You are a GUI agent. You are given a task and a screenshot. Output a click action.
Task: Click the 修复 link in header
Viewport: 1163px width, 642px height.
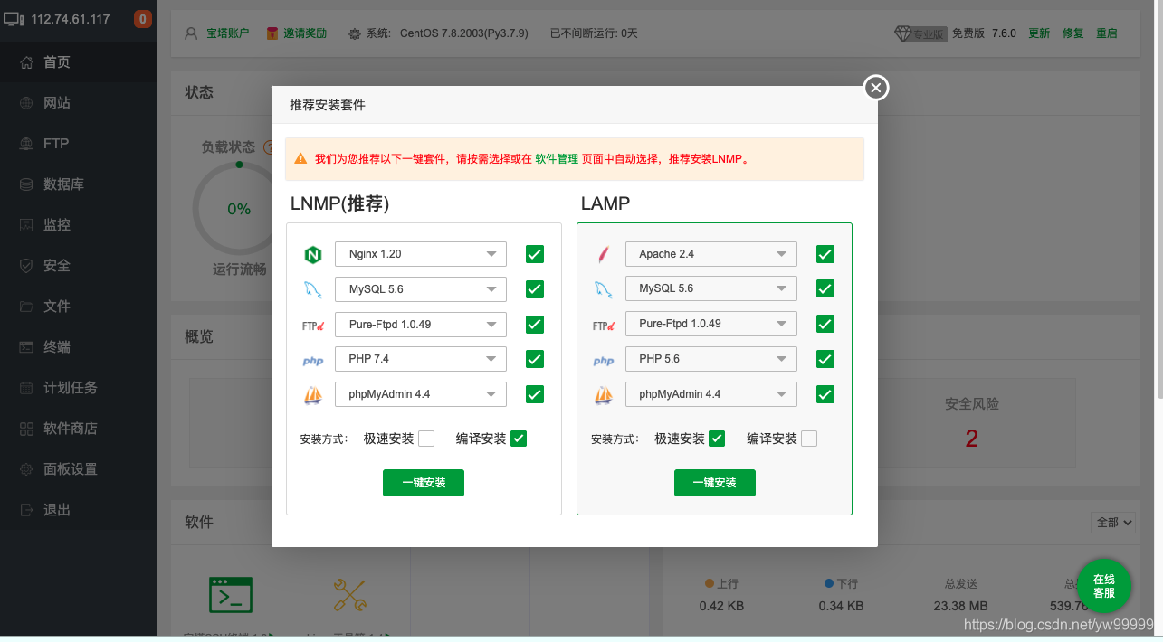pyautogui.click(x=1072, y=33)
